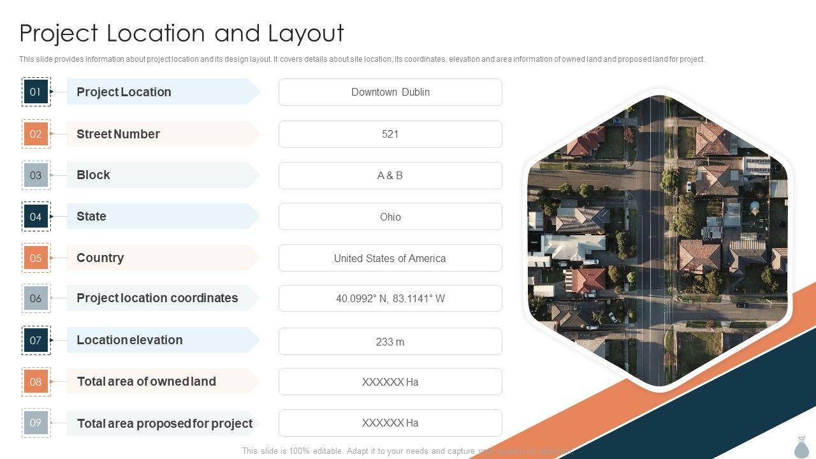Click the 01 number badge

(x=36, y=92)
